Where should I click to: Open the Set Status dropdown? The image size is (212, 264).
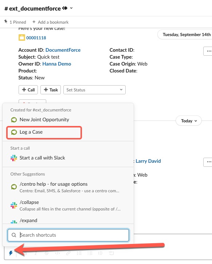pyautogui.click(x=94, y=90)
